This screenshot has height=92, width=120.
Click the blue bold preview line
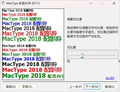[x=27, y=59]
